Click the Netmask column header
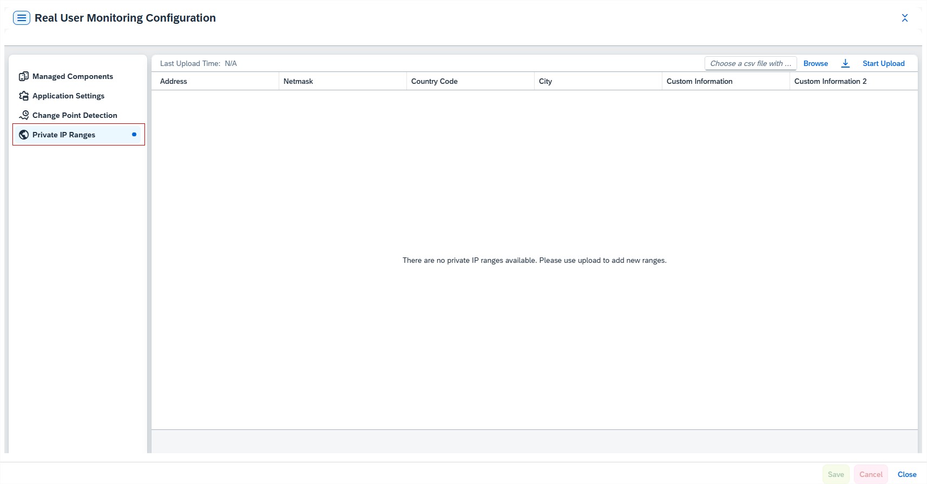The height and width of the screenshot is (484, 927). point(298,81)
